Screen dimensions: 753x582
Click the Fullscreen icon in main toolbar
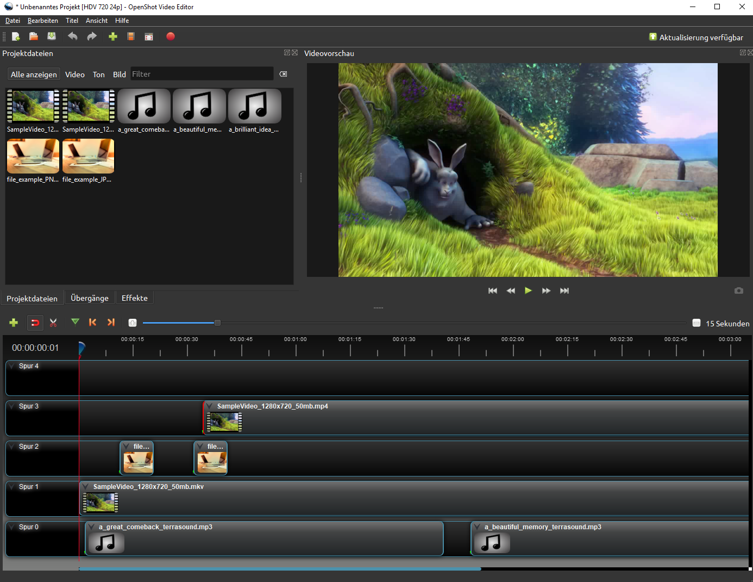point(149,36)
